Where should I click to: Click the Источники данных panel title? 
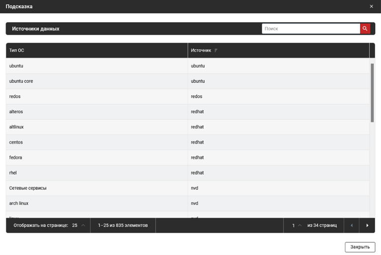tap(36, 29)
